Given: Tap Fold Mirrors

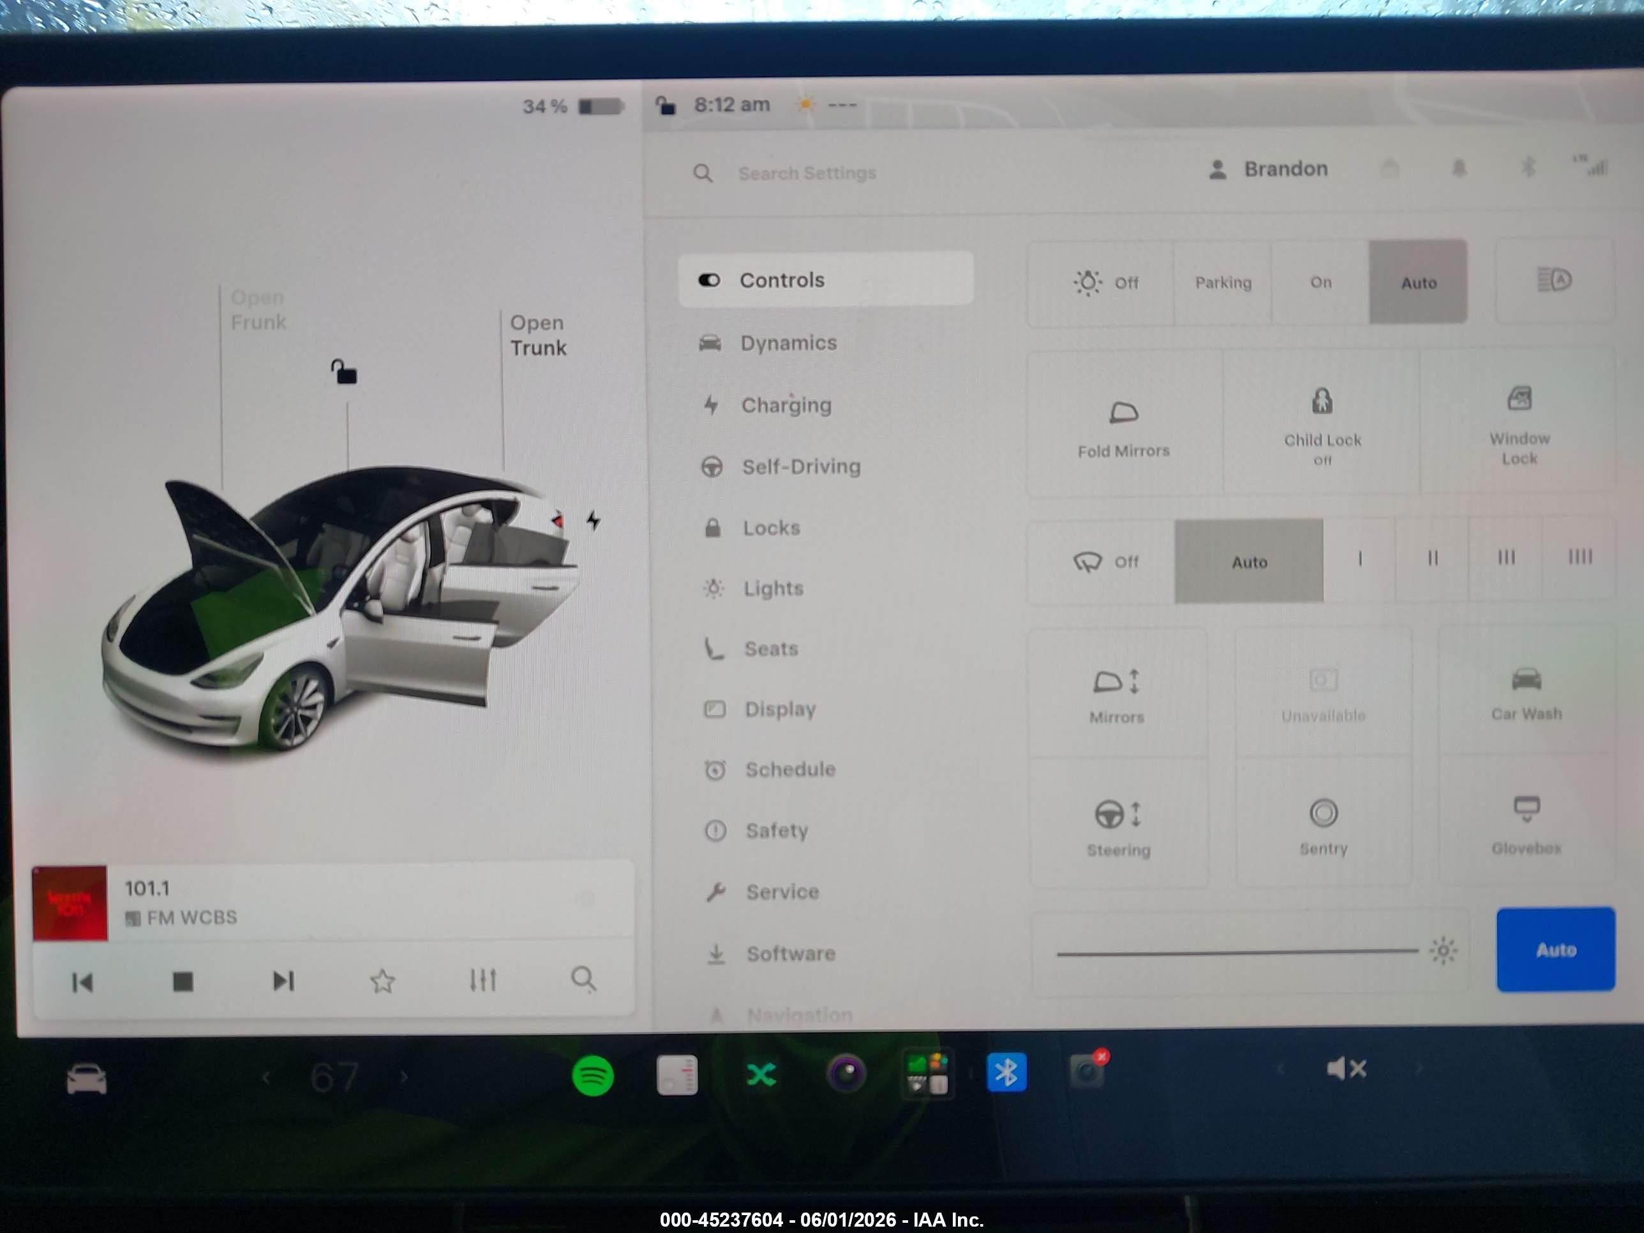Looking at the screenshot, I should click(1124, 425).
